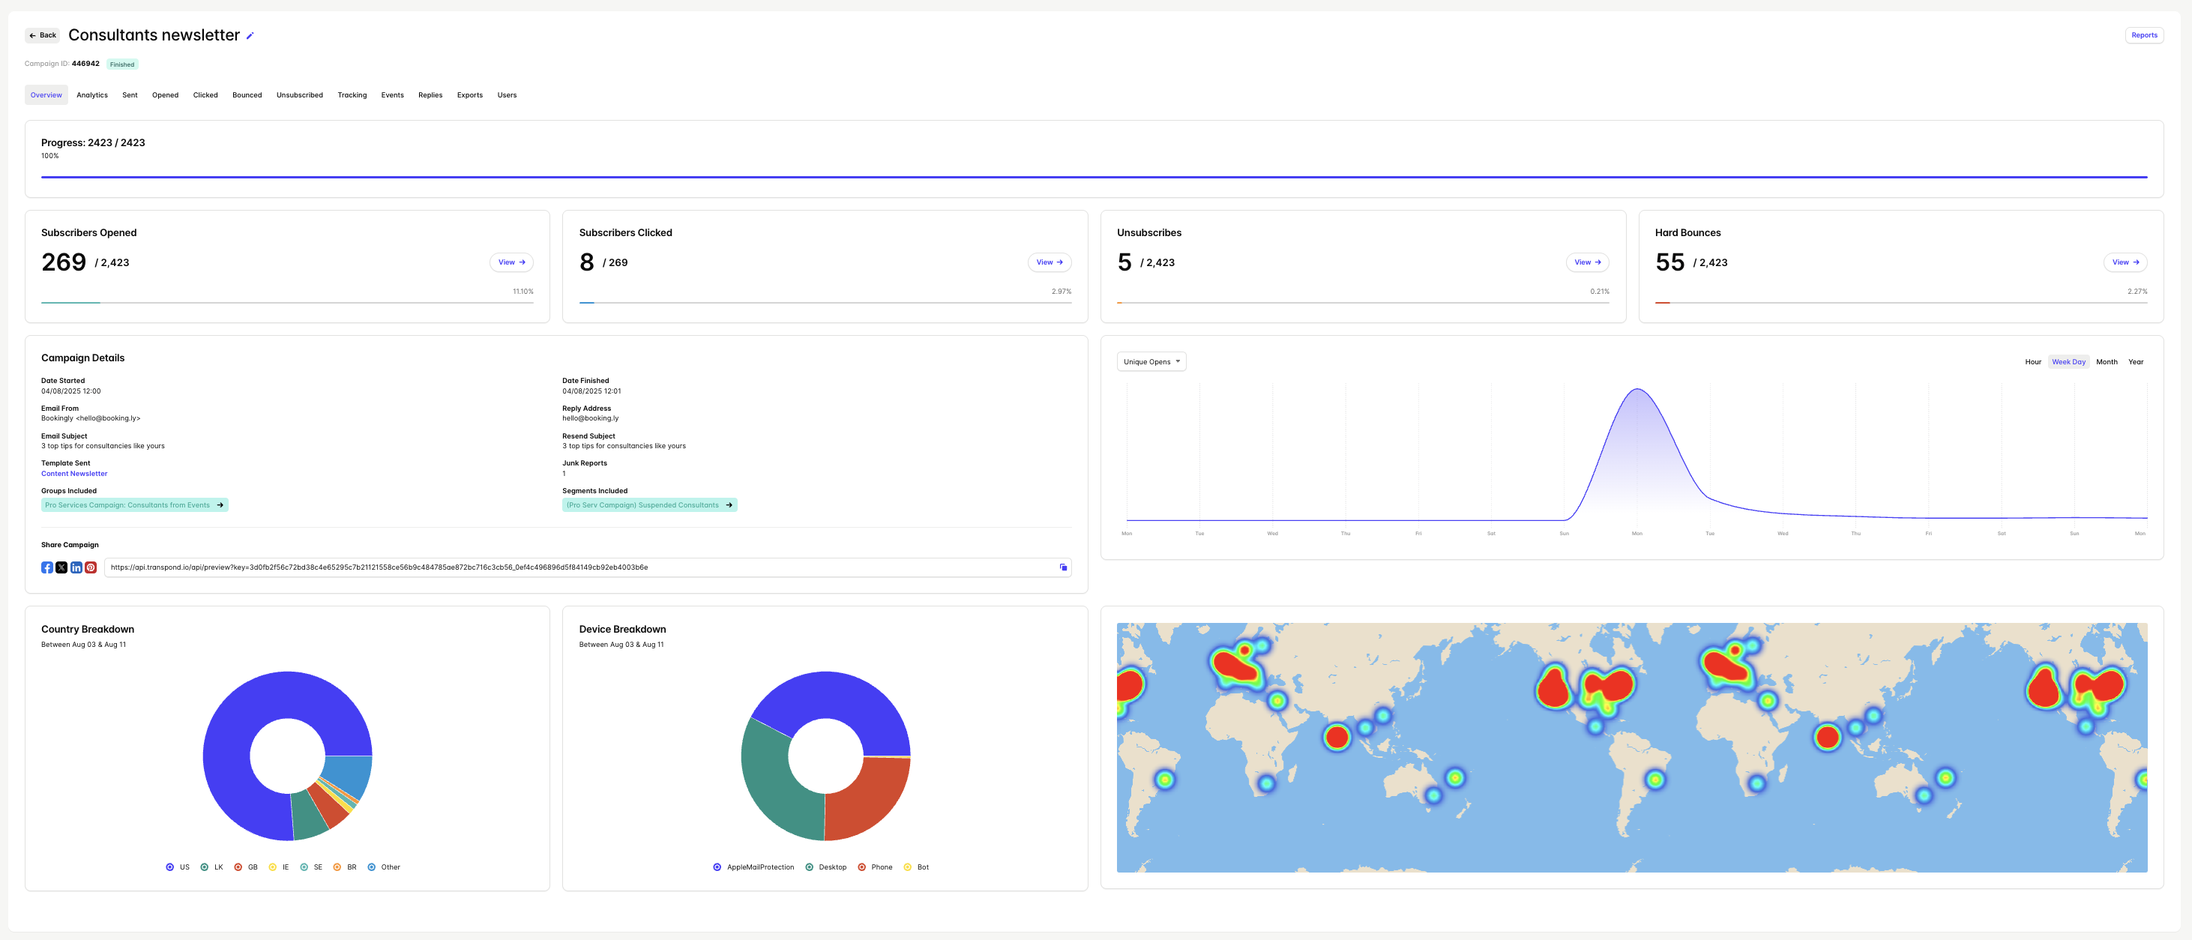Screen dimensions: 2192x940
Task: Go to the Clicked tab
Action: 205,95
